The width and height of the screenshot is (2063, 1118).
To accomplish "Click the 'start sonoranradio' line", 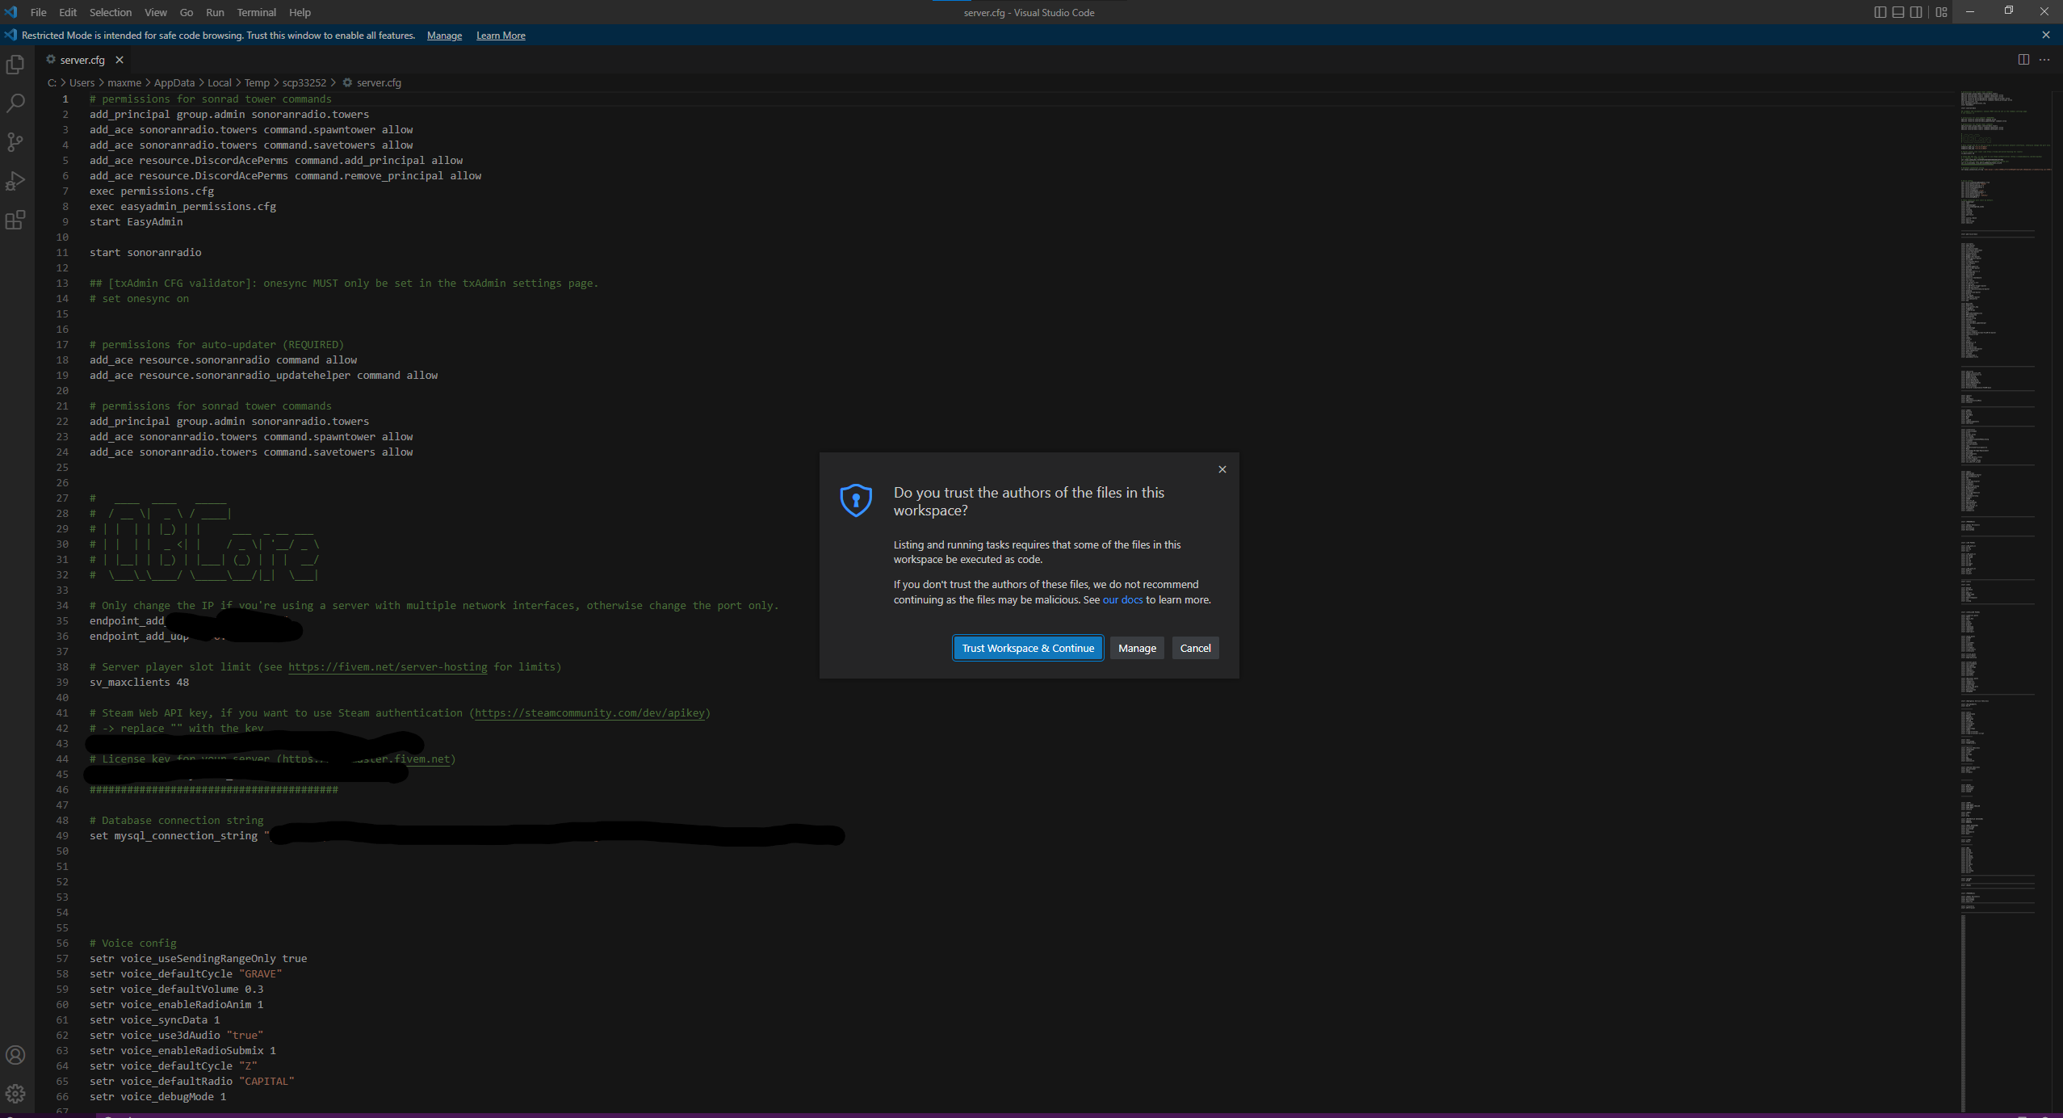I will pos(145,252).
